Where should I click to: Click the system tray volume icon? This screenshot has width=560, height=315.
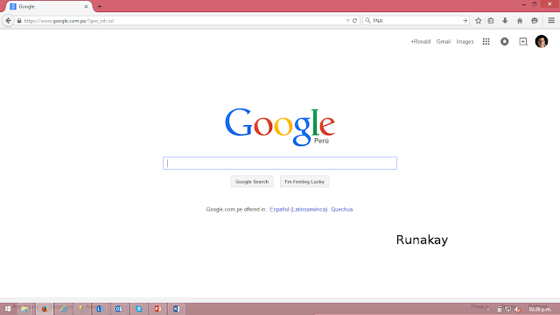pos(517,309)
